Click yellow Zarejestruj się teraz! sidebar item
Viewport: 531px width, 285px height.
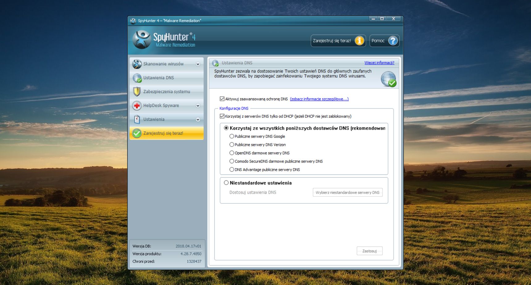[x=166, y=133]
